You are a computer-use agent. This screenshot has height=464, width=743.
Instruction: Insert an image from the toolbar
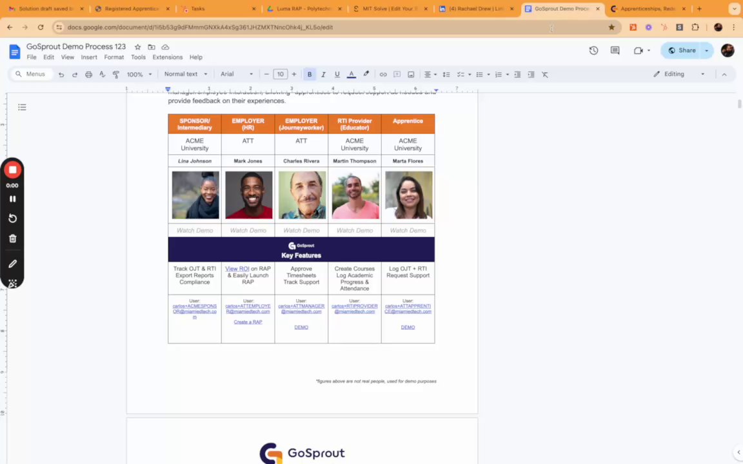[x=411, y=74]
